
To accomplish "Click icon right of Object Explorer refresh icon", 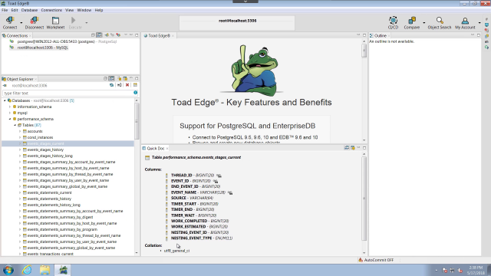I will click(x=120, y=85).
